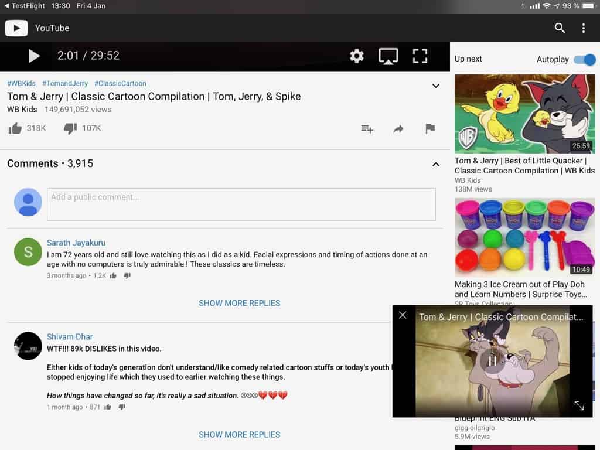Open the #ClassicCartoon hashtag
Image resolution: width=600 pixels, height=450 pixels.
120,83
